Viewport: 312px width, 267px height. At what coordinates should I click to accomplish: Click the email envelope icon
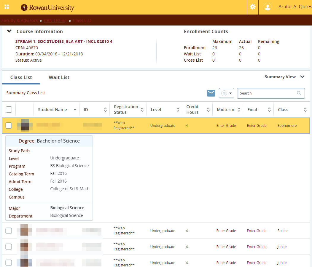tap(211, 93)
